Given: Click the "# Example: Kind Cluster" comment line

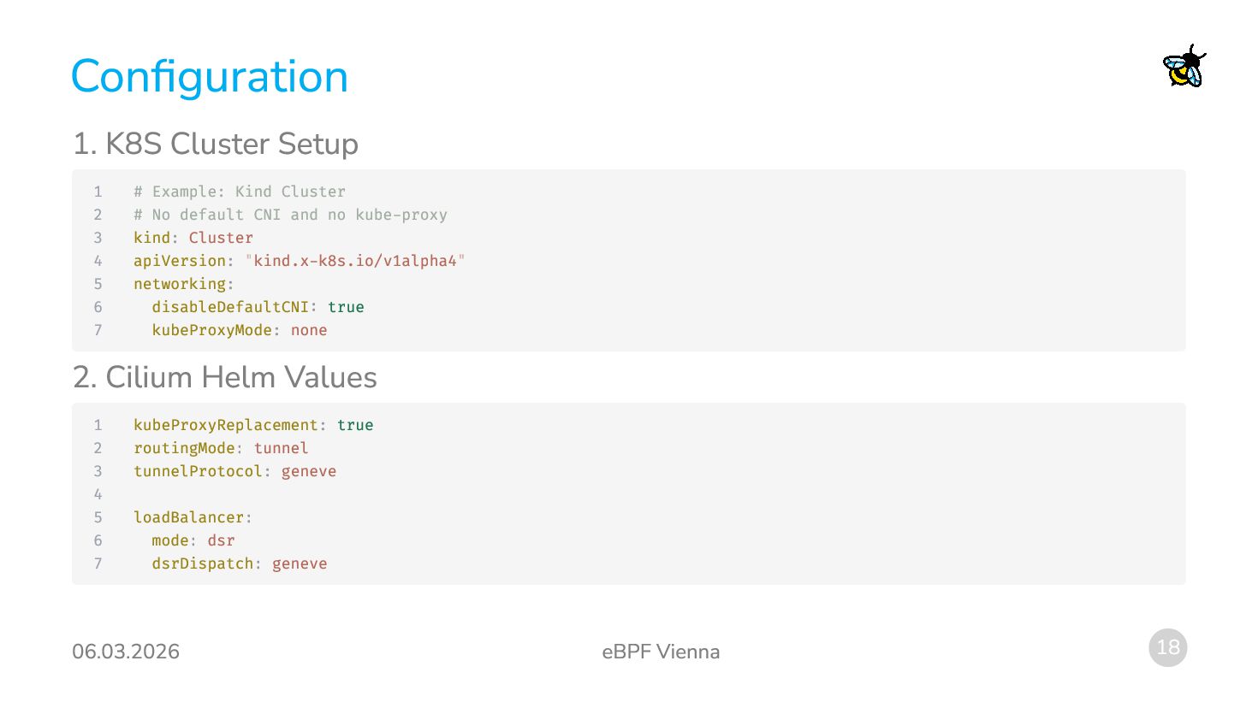Looking at the screenshot, I should tap(240, 192).
